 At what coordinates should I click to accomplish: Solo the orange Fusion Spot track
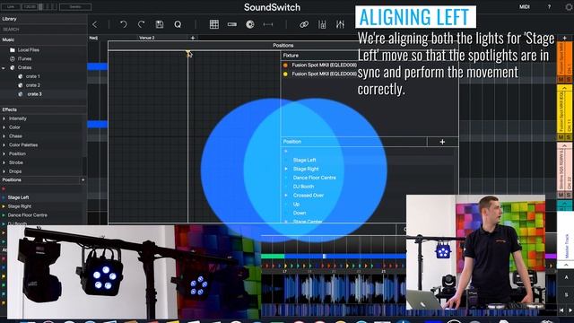pyautogui.click(x=569, y=80)
